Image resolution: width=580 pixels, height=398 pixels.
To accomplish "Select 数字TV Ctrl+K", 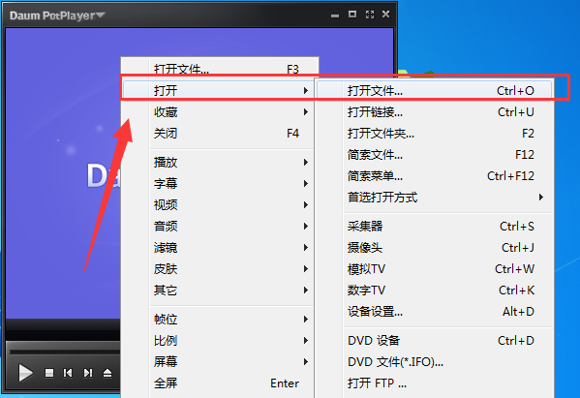I will pos(435,290).
